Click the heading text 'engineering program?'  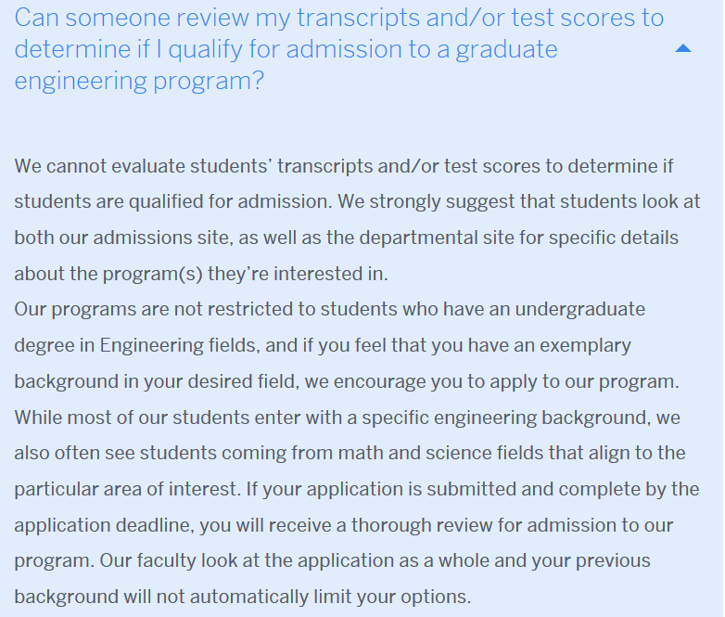pos(139,81)
